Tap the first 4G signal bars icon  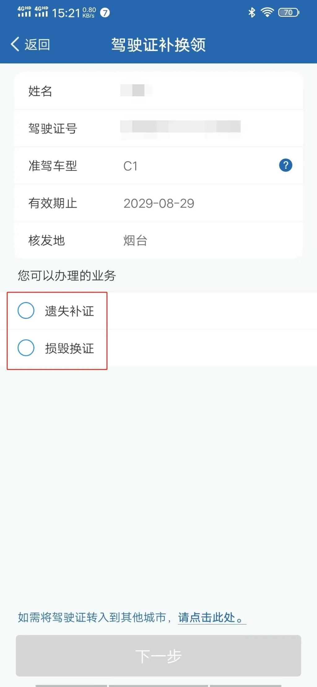[x=24, y=12]
